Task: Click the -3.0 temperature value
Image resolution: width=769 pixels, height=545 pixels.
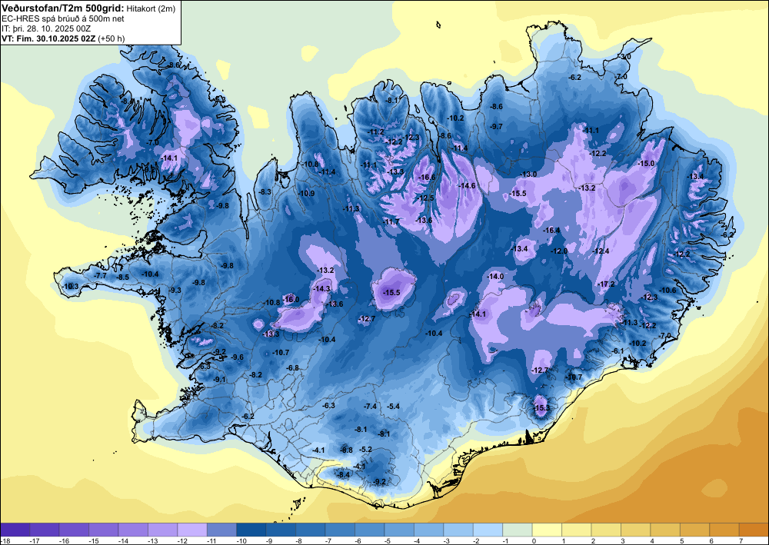Action: click(624, 57)
